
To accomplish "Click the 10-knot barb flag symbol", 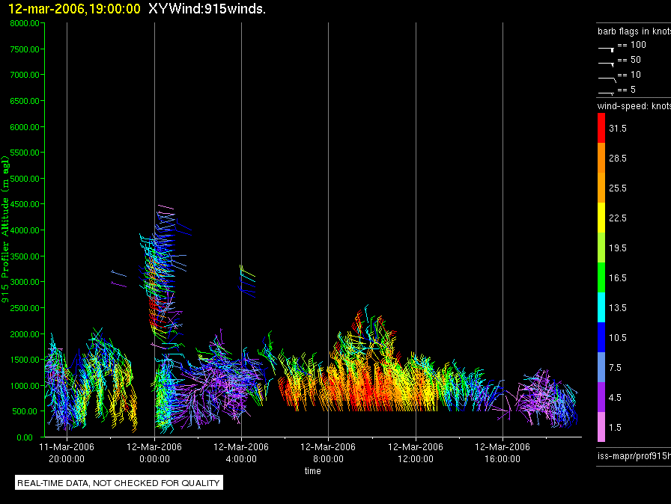I will (607, 79).
